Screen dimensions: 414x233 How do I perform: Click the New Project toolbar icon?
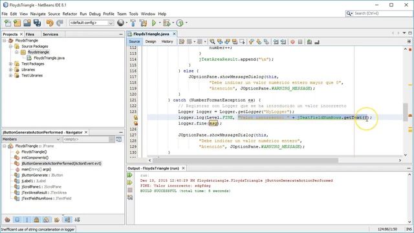click(x=17, y=23)
